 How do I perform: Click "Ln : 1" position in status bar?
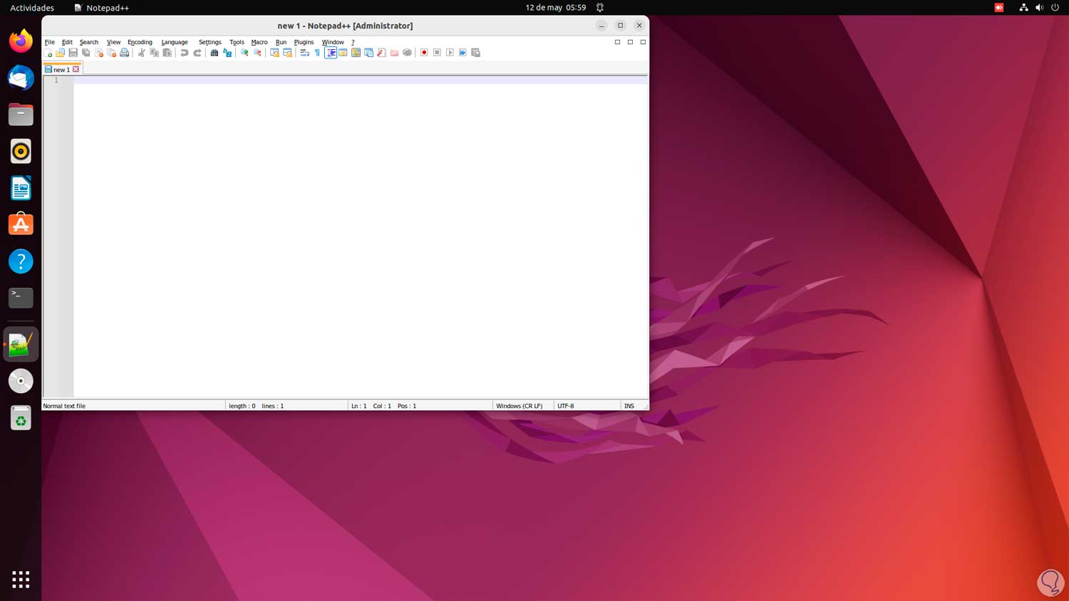tap(359, 406)
